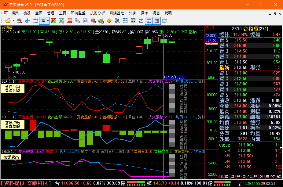Switch to the 指 tab

click(x=250, y=177)
